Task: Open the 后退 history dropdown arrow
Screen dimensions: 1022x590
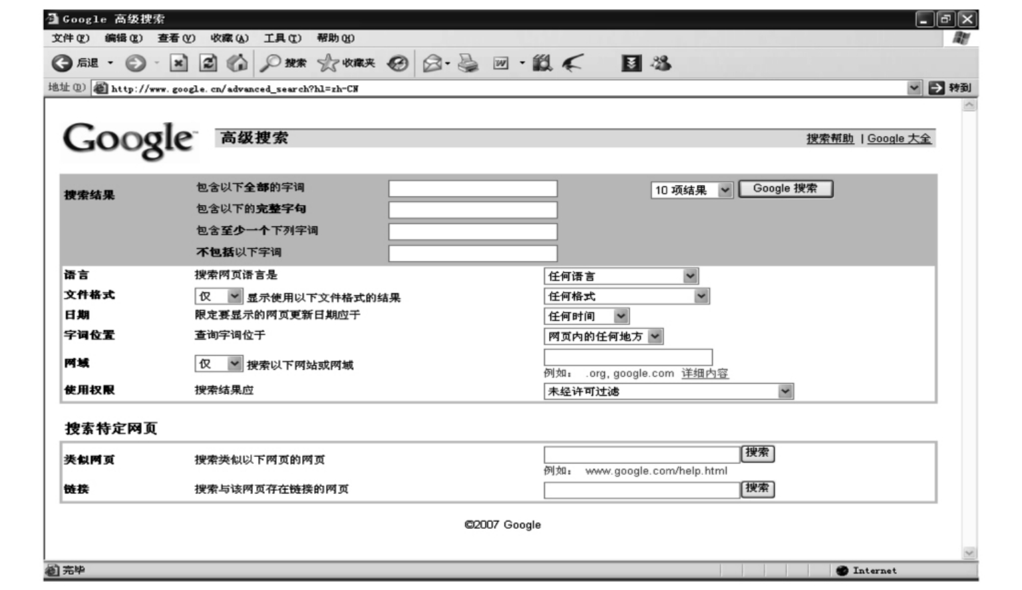Action: [110, 63]
